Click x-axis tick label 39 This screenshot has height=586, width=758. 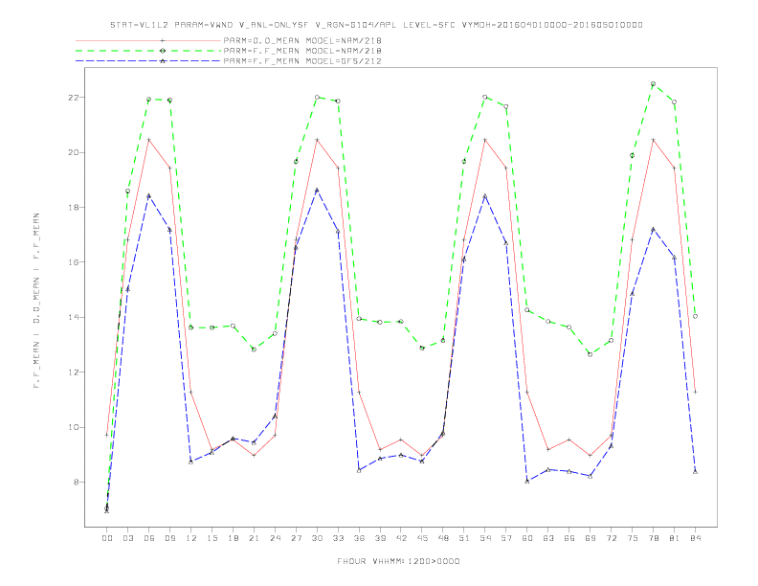click(380, 538)
